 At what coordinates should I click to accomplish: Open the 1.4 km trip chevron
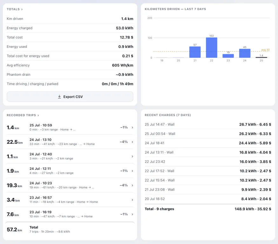132,127
